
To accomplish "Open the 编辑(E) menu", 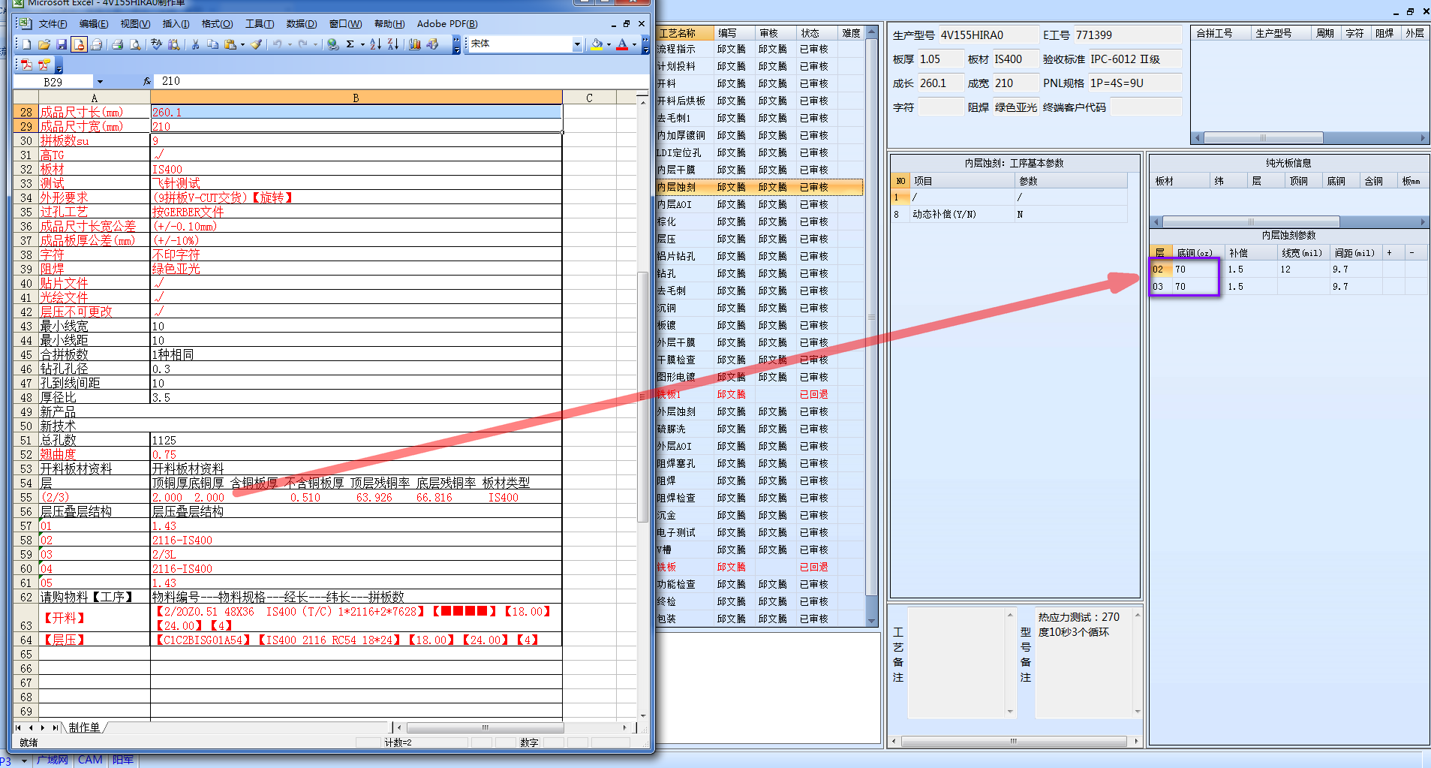I will (94, 23).
